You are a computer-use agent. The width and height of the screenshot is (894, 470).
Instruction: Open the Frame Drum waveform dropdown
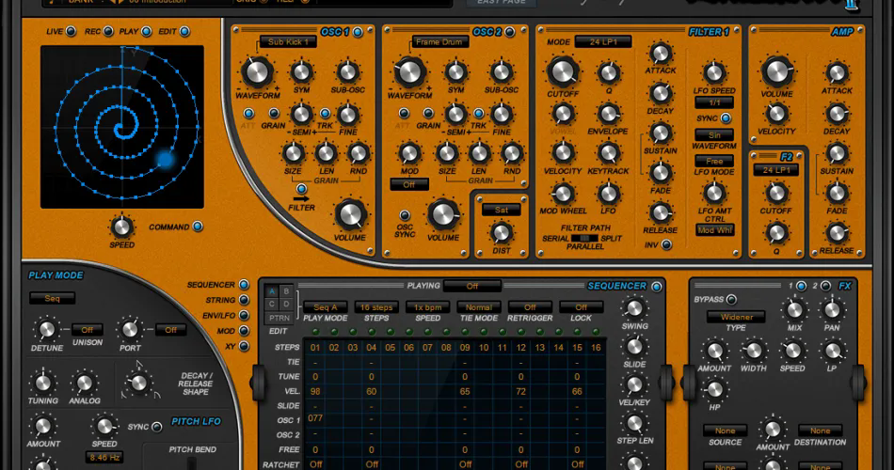[439, 41]
